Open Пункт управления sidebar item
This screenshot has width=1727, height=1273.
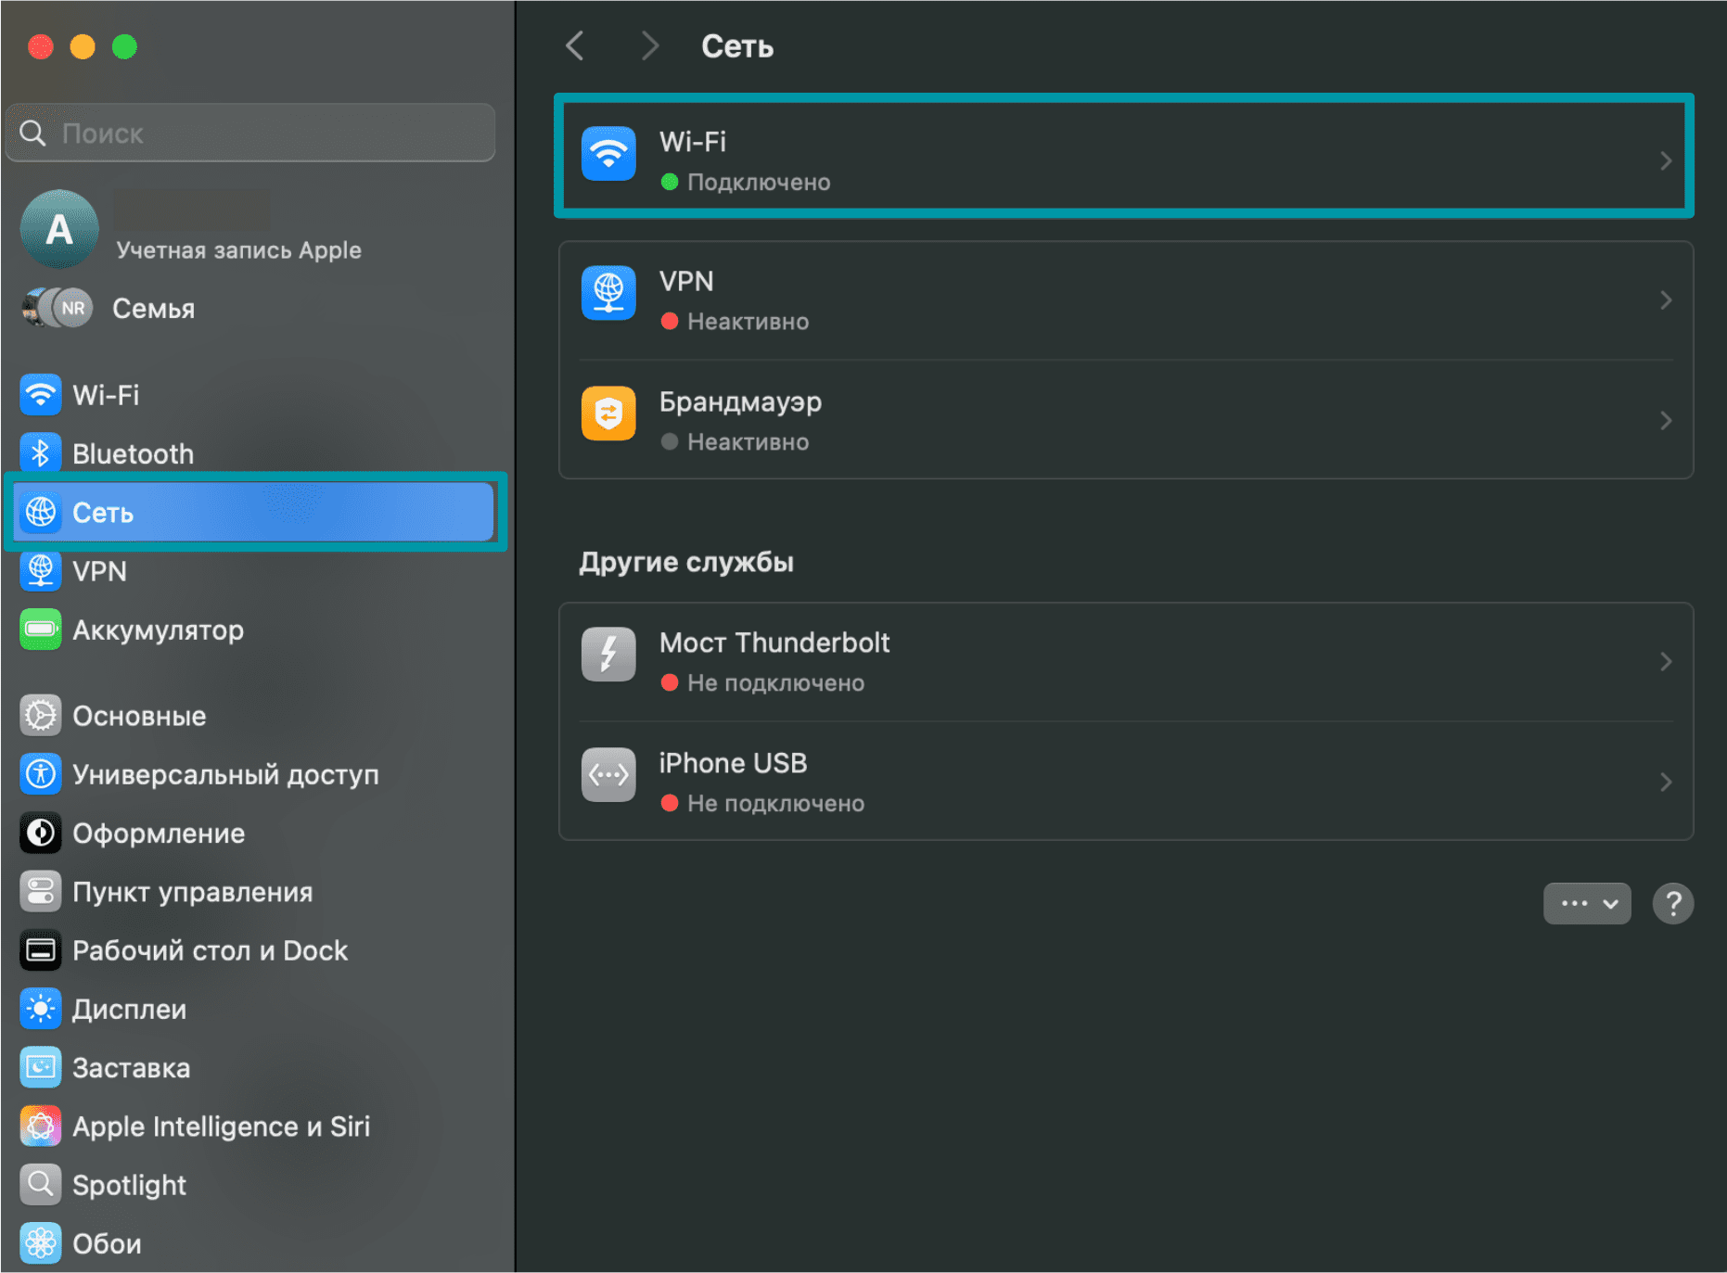[x=192, y=892]
